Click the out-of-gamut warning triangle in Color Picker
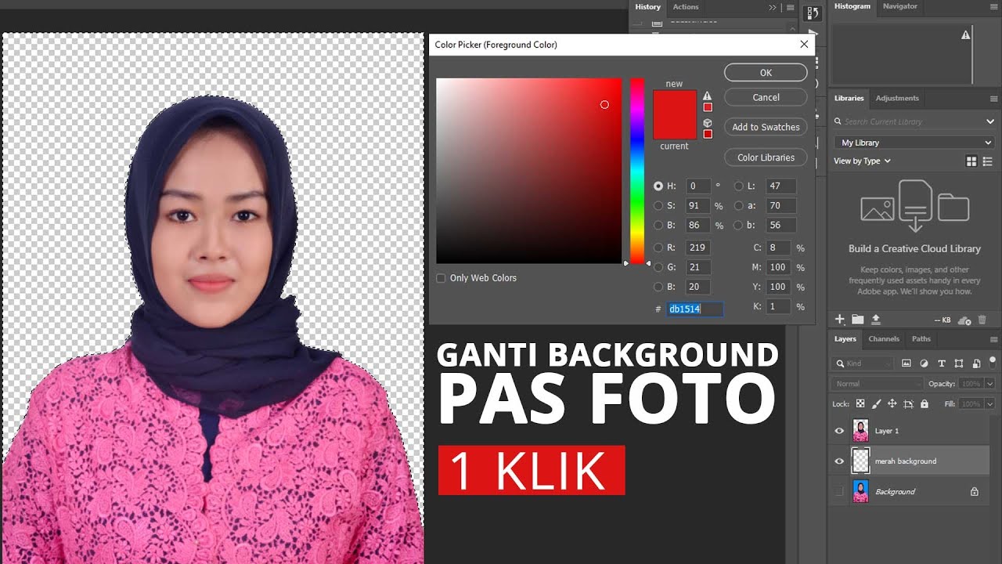This screenshot has width=1002, height=564. point(708,96)
